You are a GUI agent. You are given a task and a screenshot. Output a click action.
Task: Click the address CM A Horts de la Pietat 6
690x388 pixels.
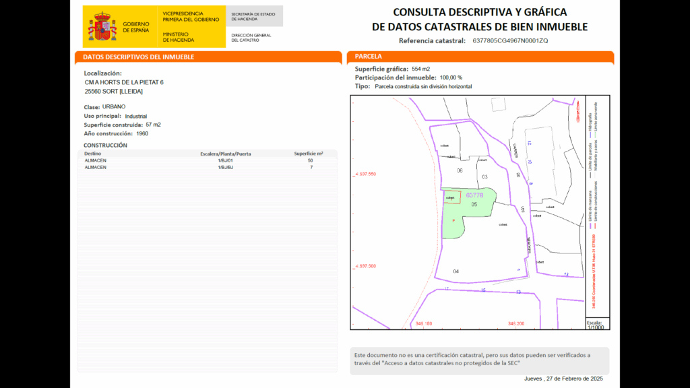click(124, 82)
